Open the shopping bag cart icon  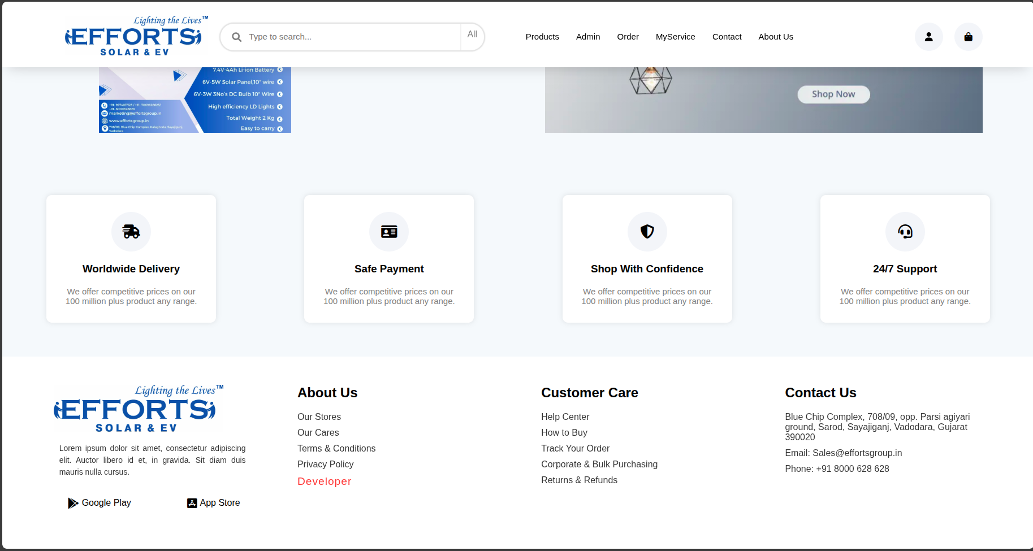[x=968, y=37]
